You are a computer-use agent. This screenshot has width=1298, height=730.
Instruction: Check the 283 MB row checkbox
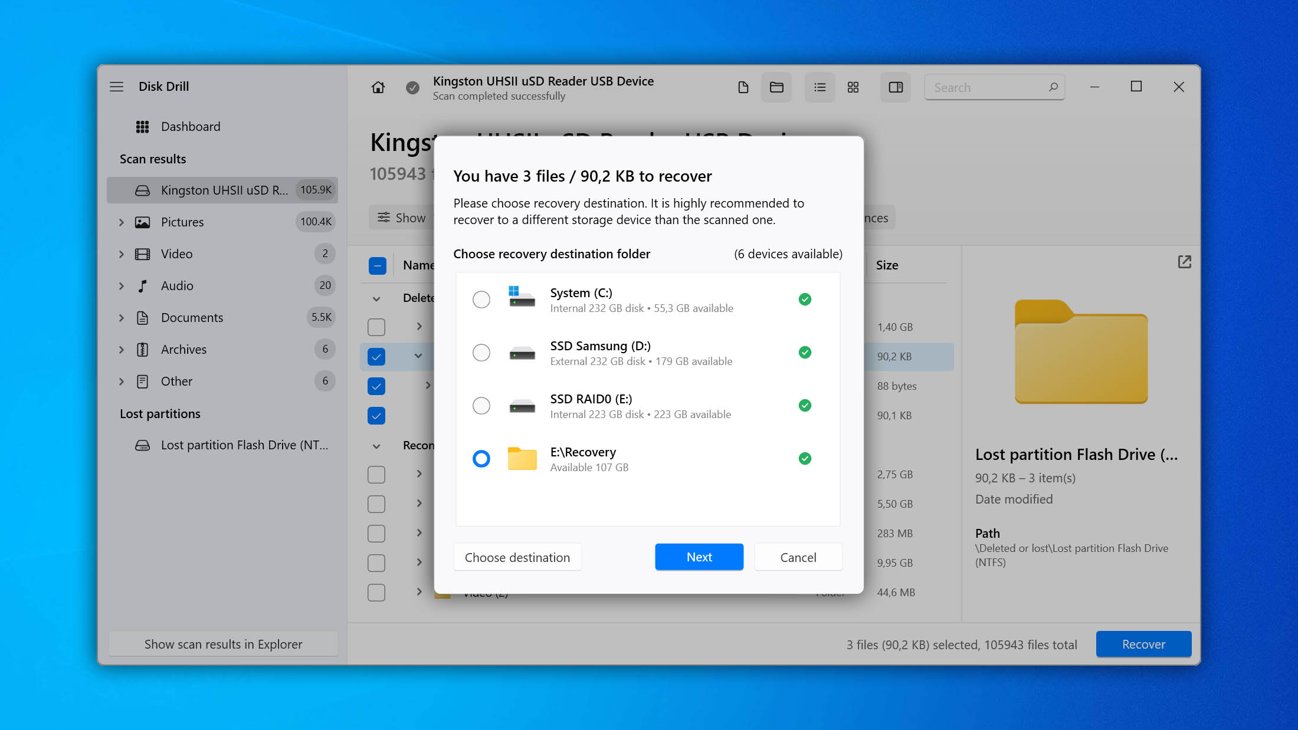pos(376,534)
